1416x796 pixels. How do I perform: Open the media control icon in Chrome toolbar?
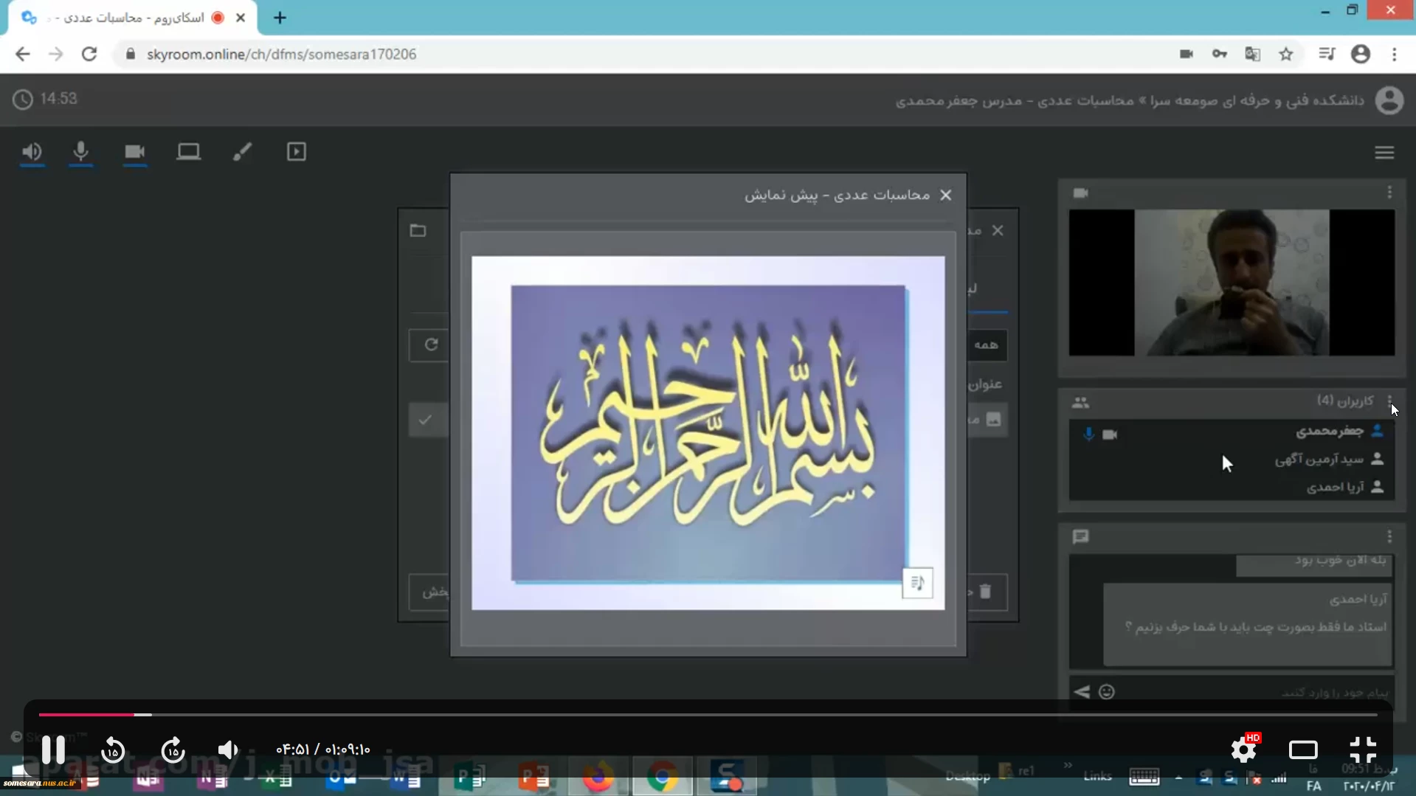[1327, 54]
